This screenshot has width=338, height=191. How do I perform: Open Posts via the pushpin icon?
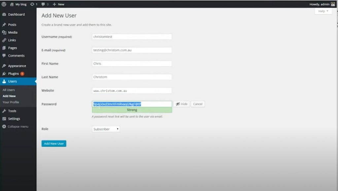pyautogui.click(x=4, y=25)
